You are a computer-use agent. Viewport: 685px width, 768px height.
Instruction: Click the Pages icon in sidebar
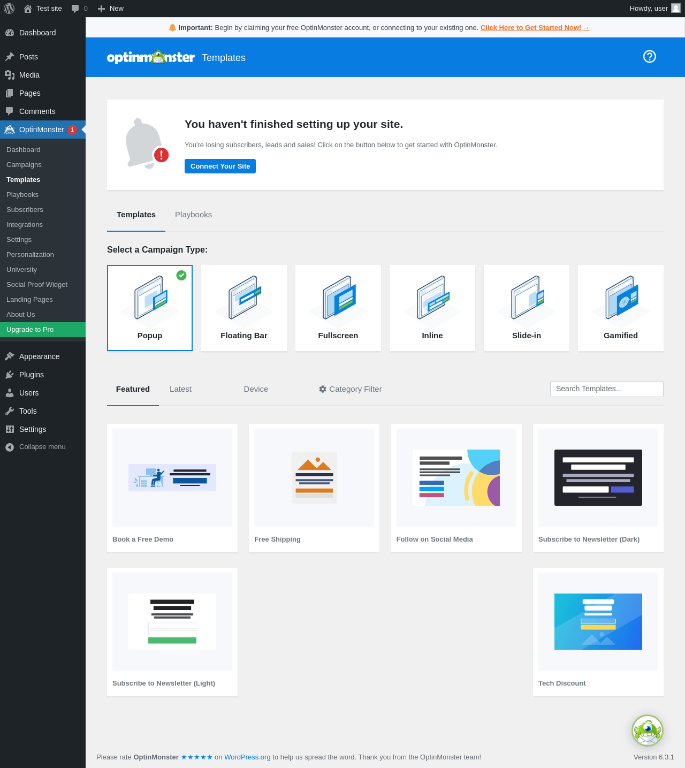(x=10, y=93)
